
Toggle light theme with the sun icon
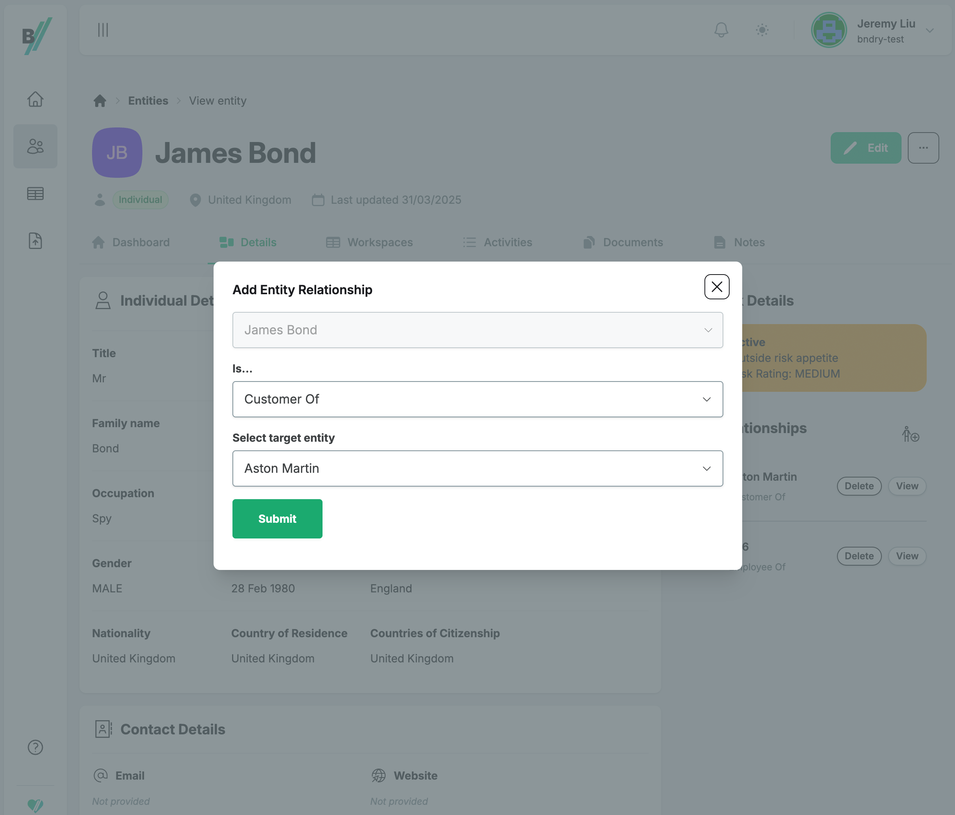[x=762, y=30]
